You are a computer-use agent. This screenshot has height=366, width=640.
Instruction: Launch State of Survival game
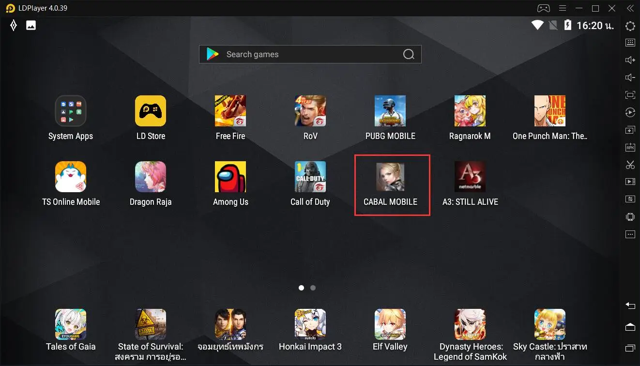coord(151,324)
